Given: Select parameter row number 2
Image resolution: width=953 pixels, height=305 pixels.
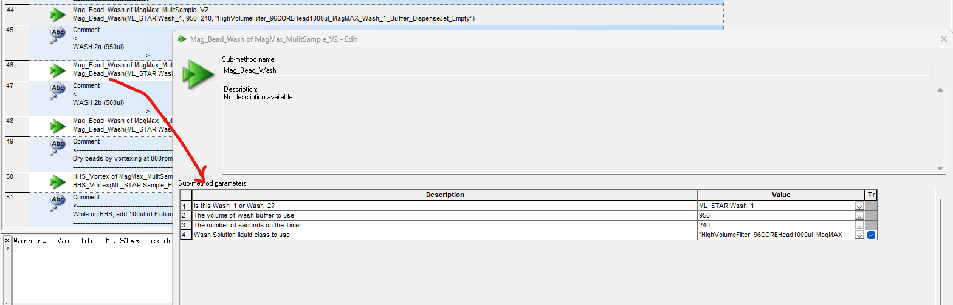Looking at the screenshot, I should pyautogui.click(x=186, y=216).
